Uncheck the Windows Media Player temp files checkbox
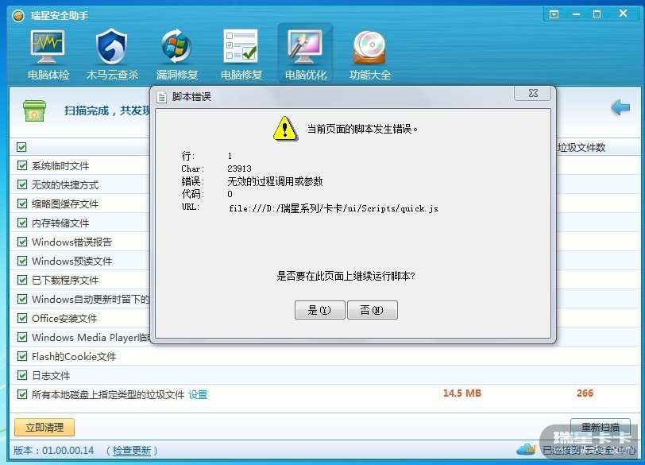Image resolution: width=645 pixels, height=465 pixels. (x=22, y=337)
